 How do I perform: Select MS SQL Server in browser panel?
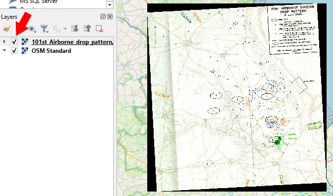click(39, 1)
